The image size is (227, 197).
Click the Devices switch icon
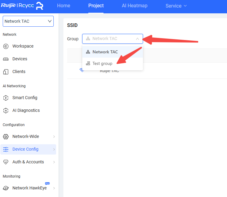(x=6, y=59)
